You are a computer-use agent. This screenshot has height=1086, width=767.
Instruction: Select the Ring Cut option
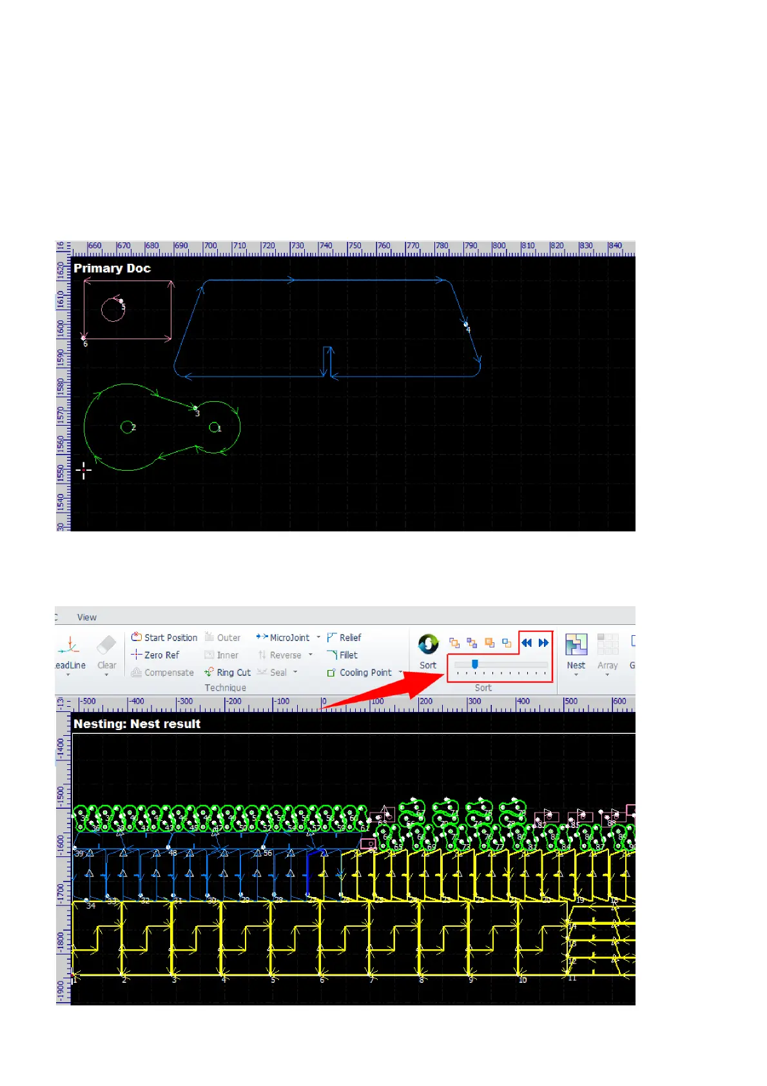(x=228, y=673)
